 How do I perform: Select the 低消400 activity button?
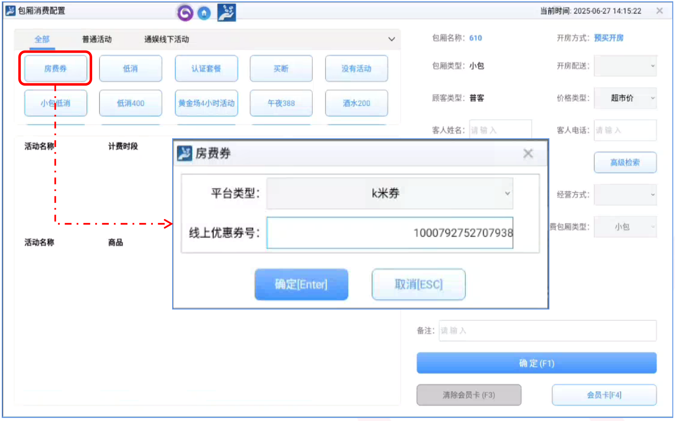pyautogui.click(x=130, y=103)
